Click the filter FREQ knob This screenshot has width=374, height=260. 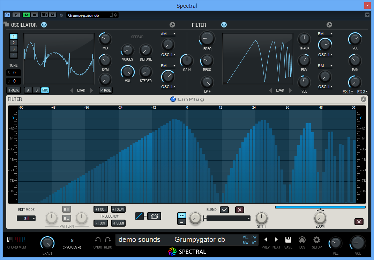pos(207,38)
